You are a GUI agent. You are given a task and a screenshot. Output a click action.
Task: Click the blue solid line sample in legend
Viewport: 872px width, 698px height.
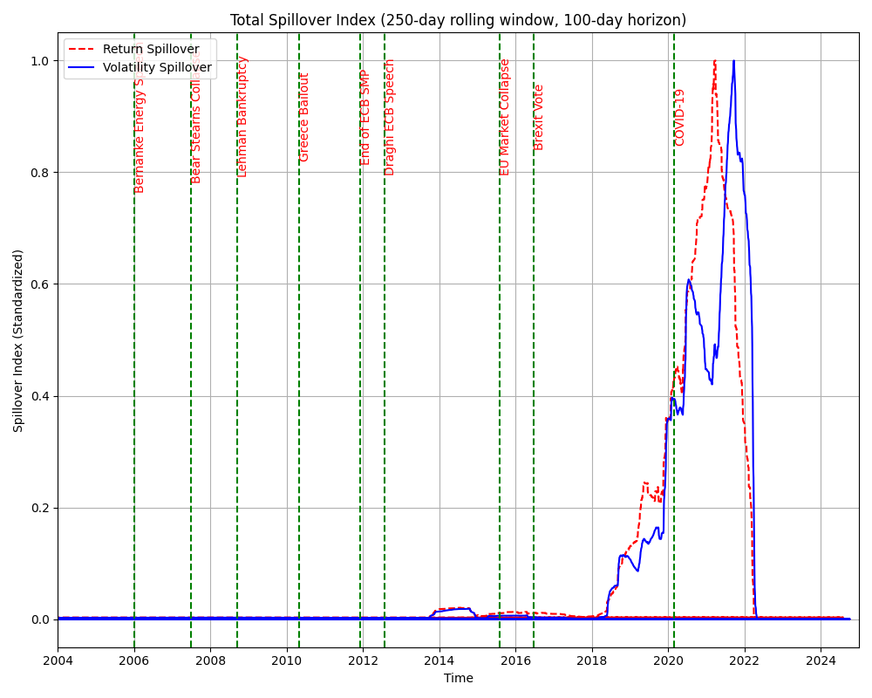pos(82,67)
